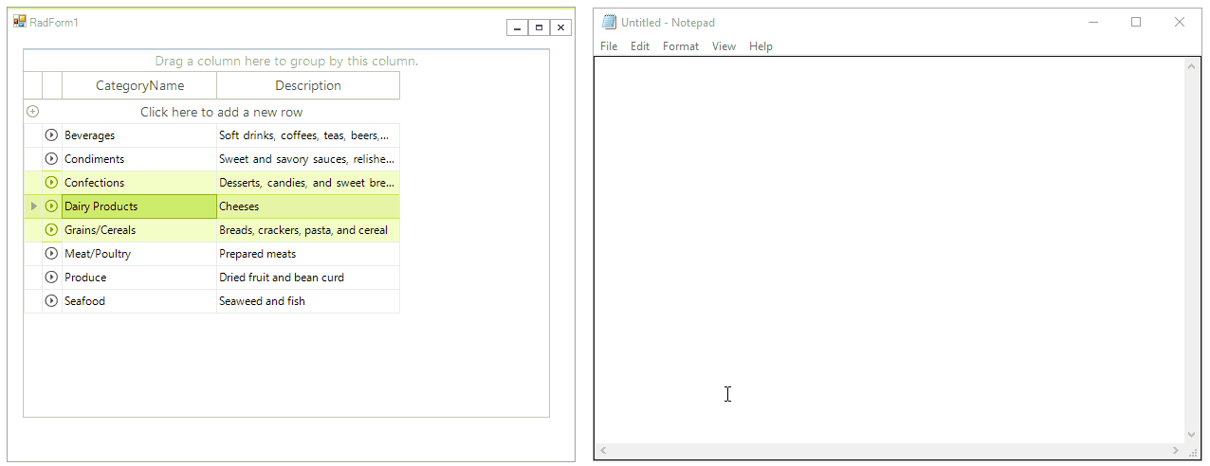Expand the Seafood row
This screenshot has height=466, width=1210.
(52, 301)
